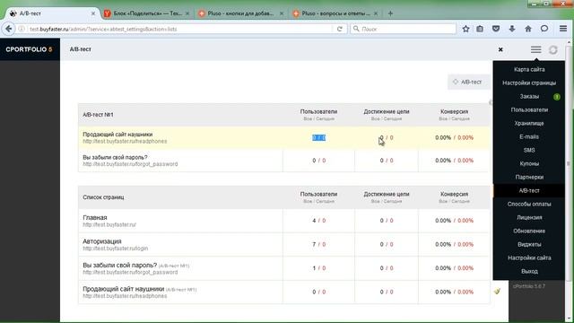Open the Firefox hamburger menu
574x323 pixels.
pyautogui.click(x=563, y=29)
